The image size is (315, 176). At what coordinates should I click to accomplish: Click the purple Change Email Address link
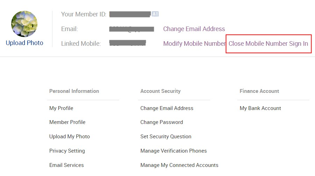[194, 29]
